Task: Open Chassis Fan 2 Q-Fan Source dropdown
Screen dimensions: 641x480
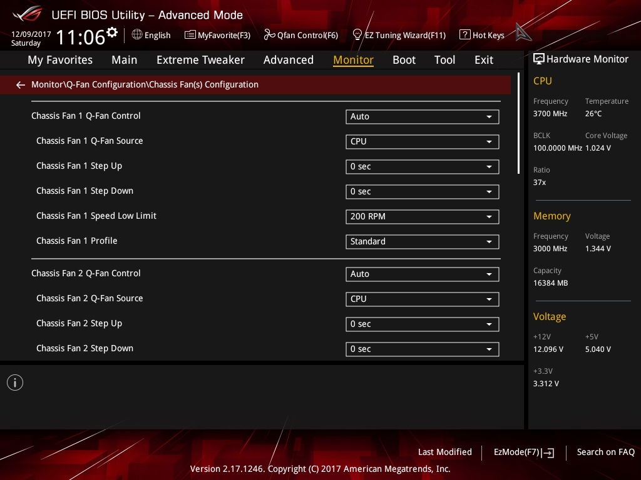Action: (x=422, y=299)
